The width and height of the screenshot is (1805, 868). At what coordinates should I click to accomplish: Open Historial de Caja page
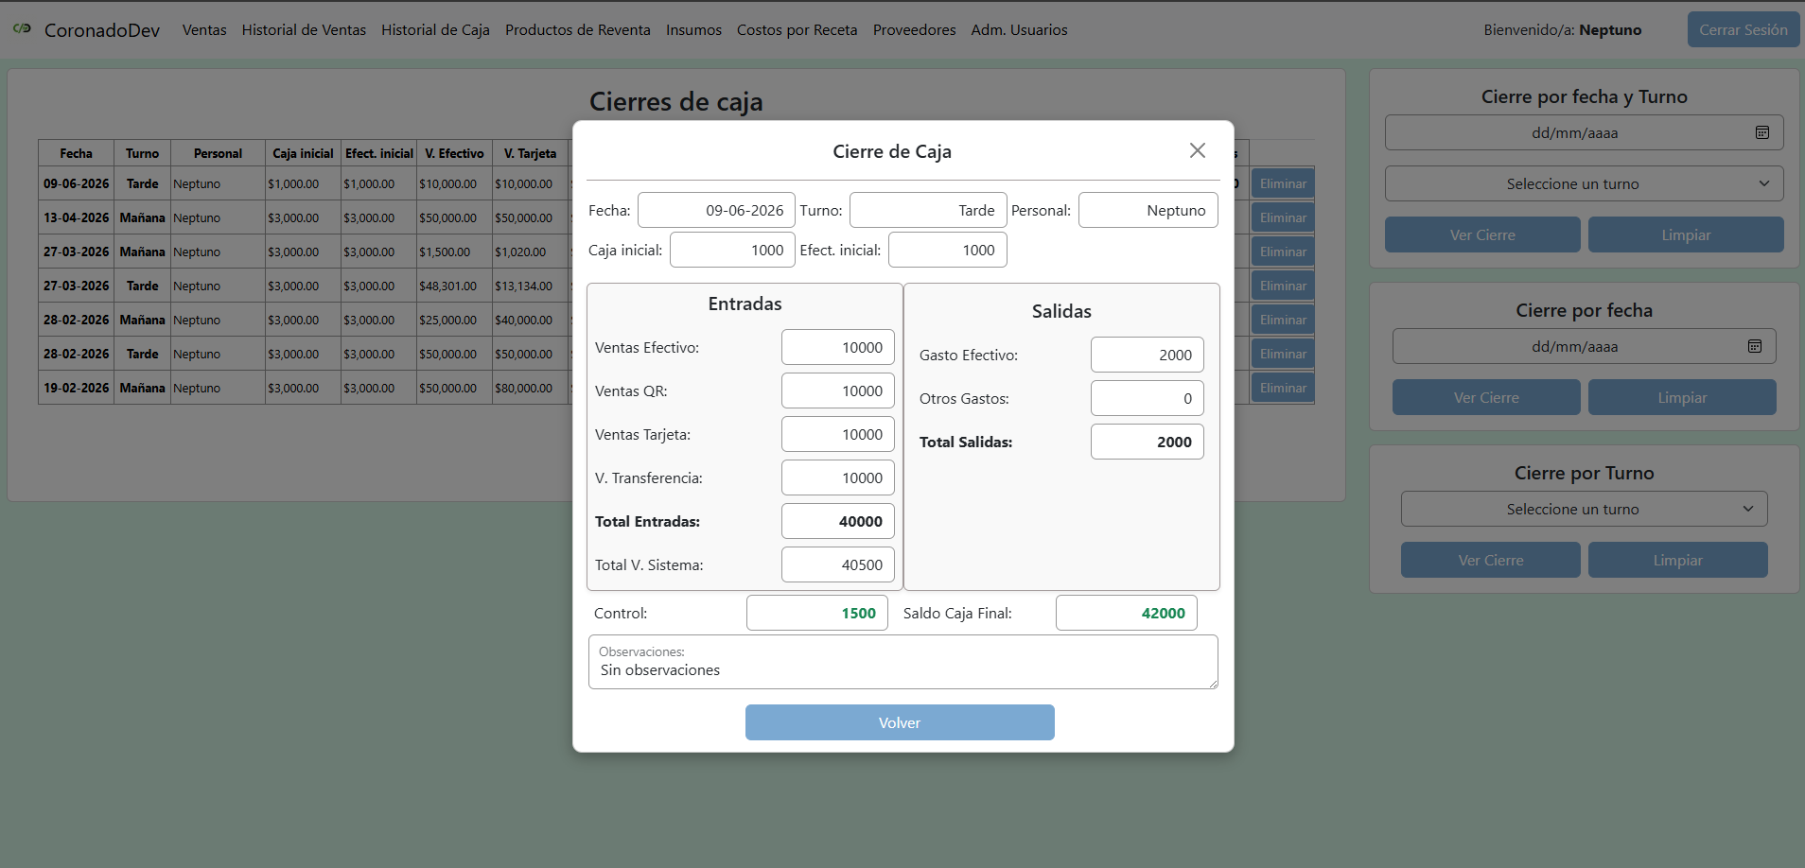pos(436,30)
